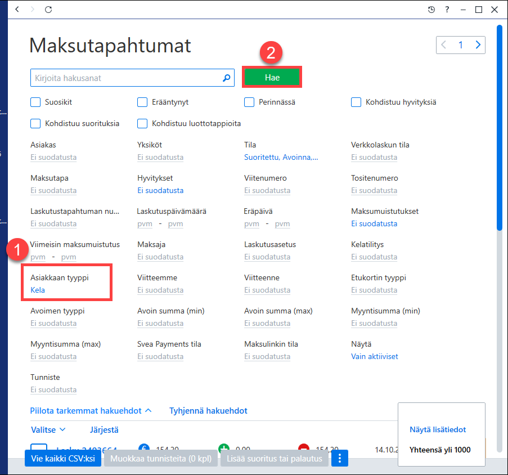
Task: Check Kohdistuu luottotappioita
Action: pos(142,123)
